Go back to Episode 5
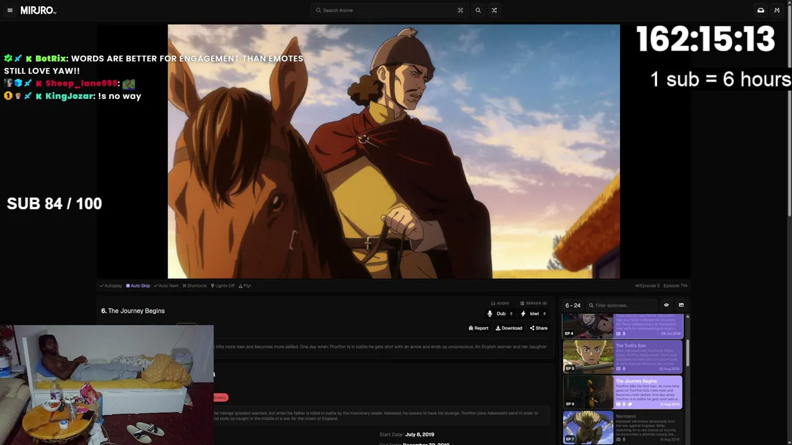 [x=647, y=286]
